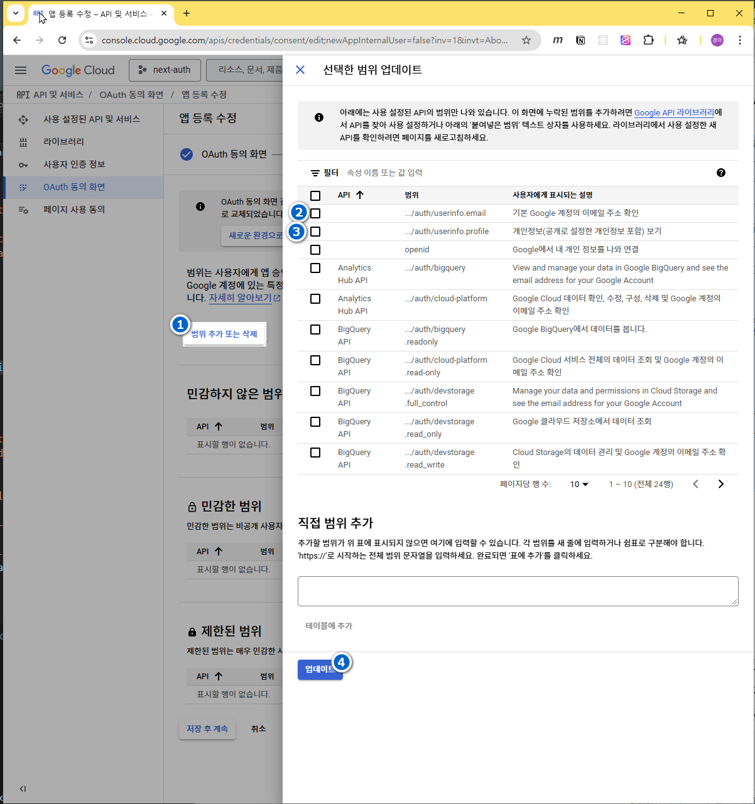The height and width of the screenshot is (804, 755).
Task: Open the next-auth project selector
Action: coord(165,70)
